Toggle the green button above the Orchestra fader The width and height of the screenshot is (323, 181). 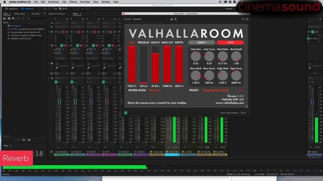pos(56,82)
